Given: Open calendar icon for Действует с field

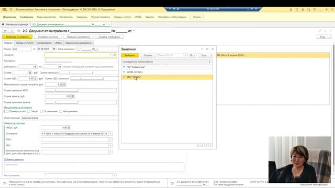Looking at the screenshot, I should [35, 67].
